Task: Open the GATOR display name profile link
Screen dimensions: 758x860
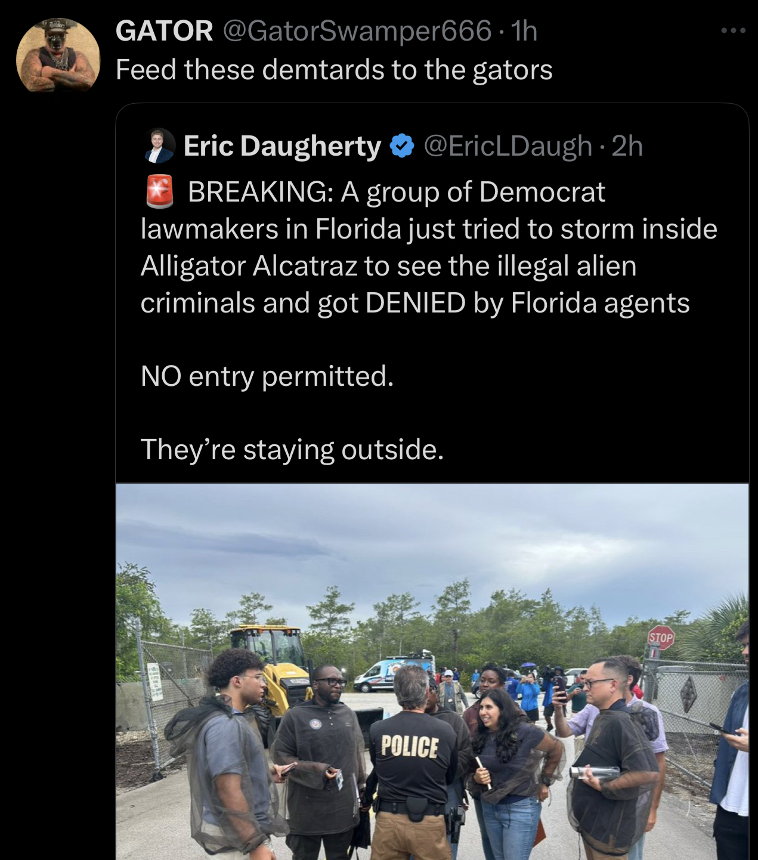Action: click(164, 31)
